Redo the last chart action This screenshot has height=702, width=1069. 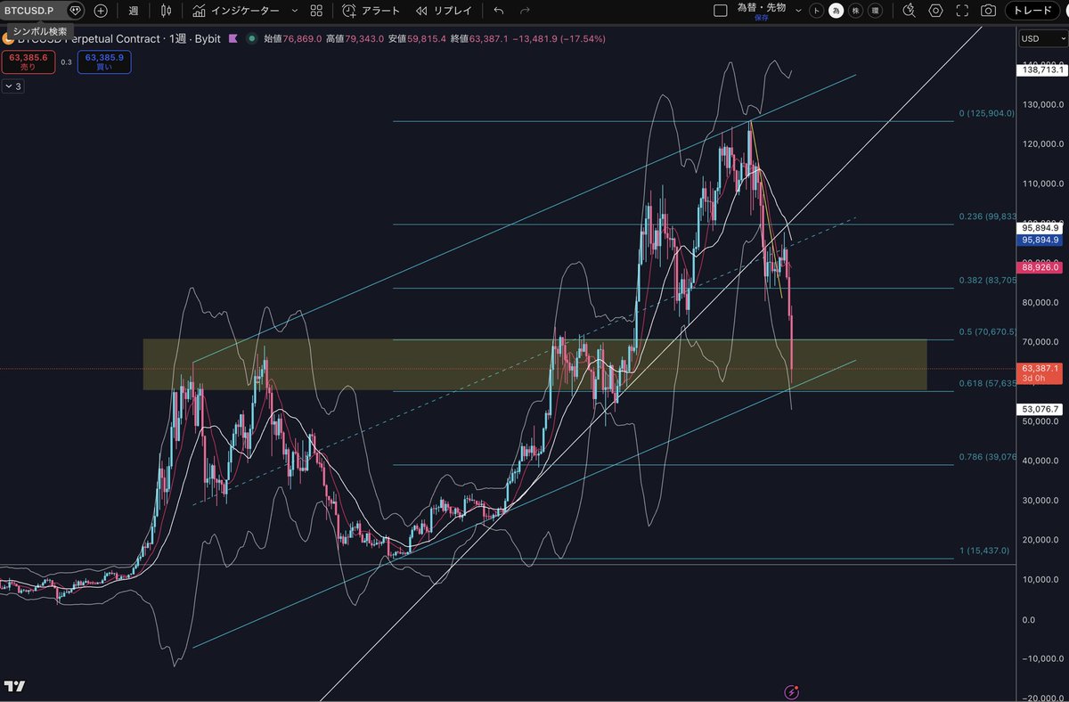(525, 11)
